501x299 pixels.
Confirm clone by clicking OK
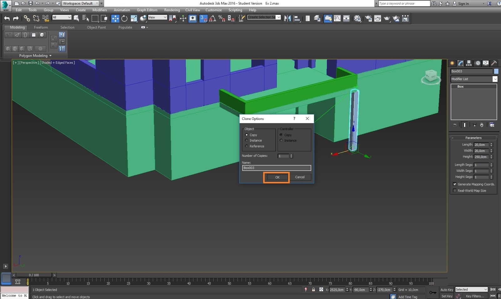point(276,177)
